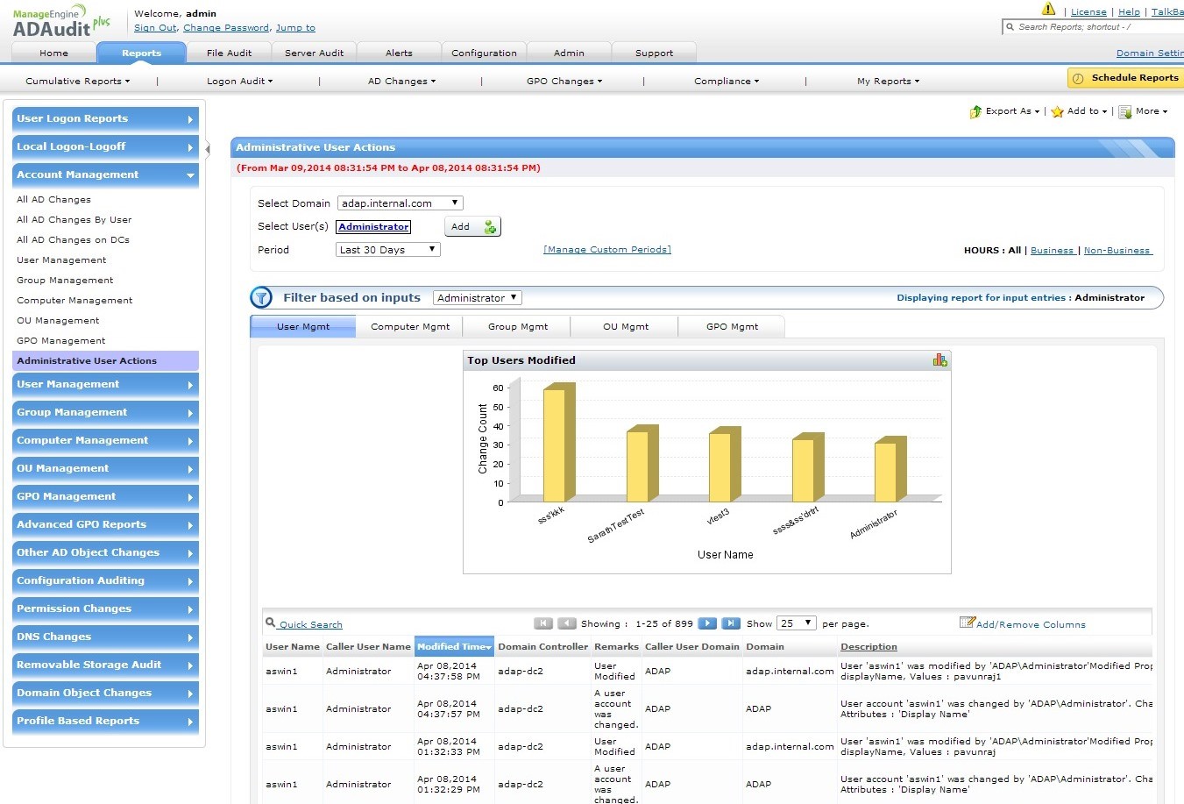Open the File Audit tab

click(x=229, y=53)
